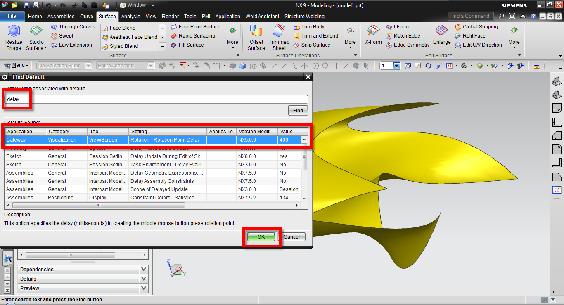Choose the Match Edge command
The height and width of the screenshot is (305, 564).
click(x=403, y=36)
